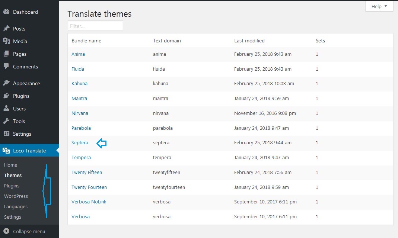Click the Loco Translate icon

tap(6, 151)
